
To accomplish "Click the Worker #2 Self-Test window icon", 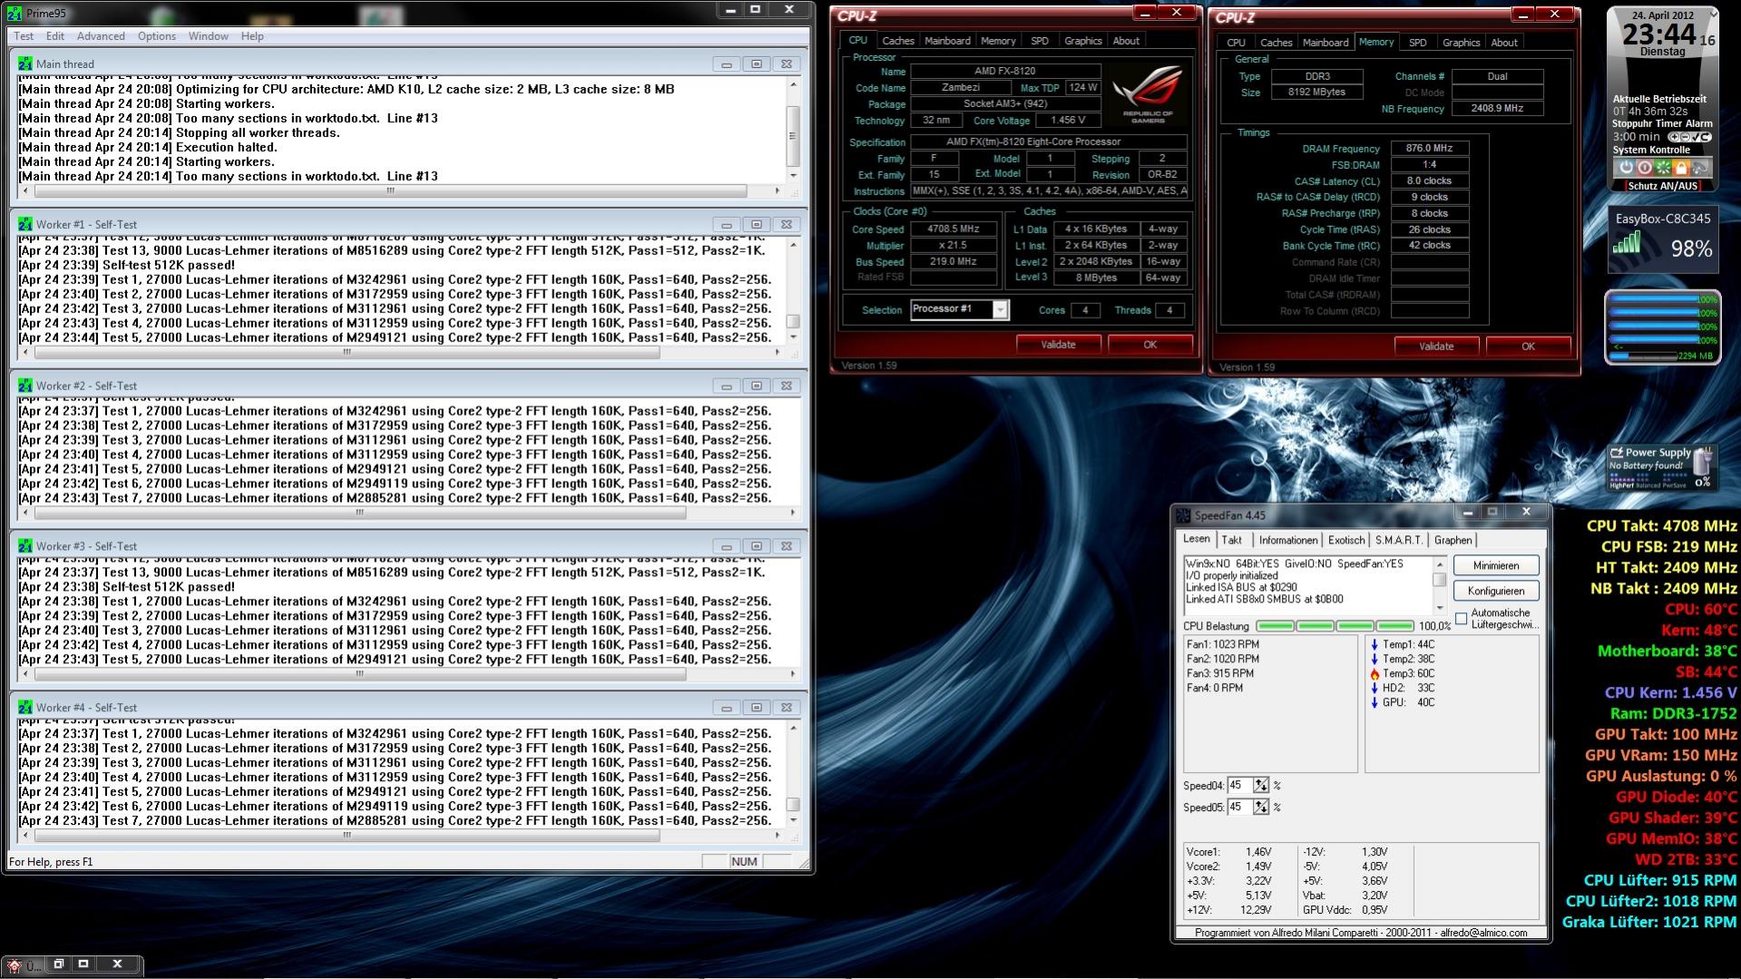I will click(x=24, y=386).
